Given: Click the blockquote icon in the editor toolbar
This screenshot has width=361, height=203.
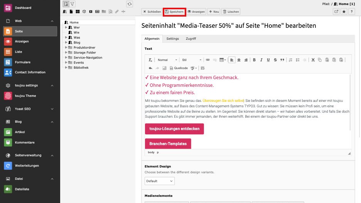Looking at the screenshot, I should point(282,60).
